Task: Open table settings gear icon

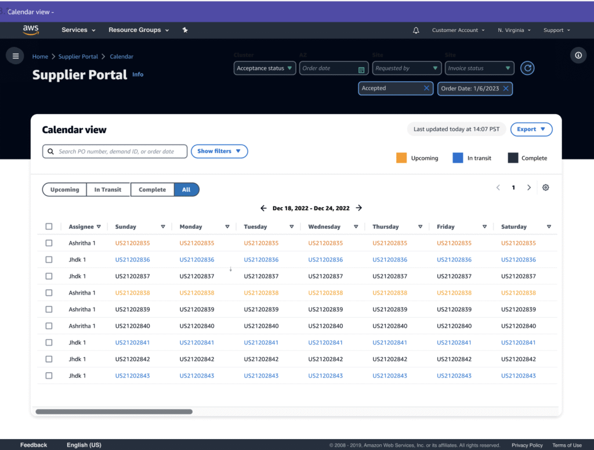Action: click(545, 188)
